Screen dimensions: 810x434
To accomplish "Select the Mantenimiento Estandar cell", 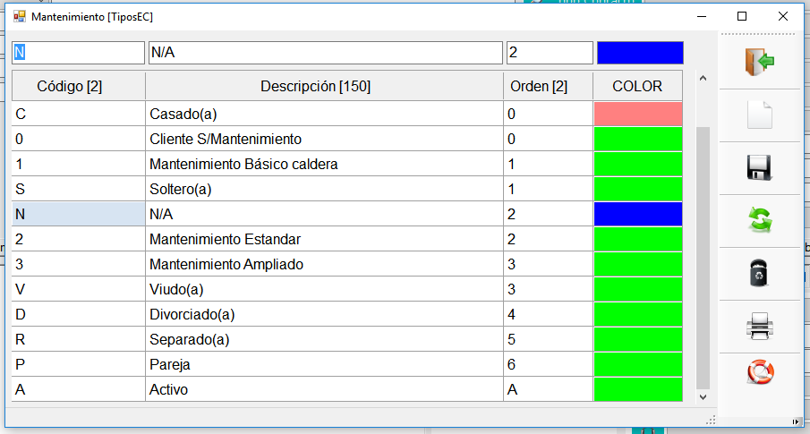I will click(324, 239).
